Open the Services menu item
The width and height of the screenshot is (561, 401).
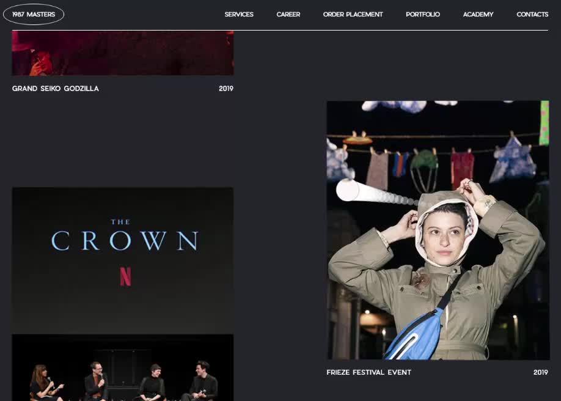(x=239, y=14)
